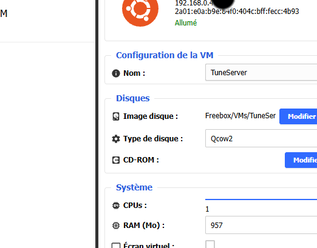Screen dimensions: 317x248
Task: Click the Allumé status text
Action: [186, 23]
